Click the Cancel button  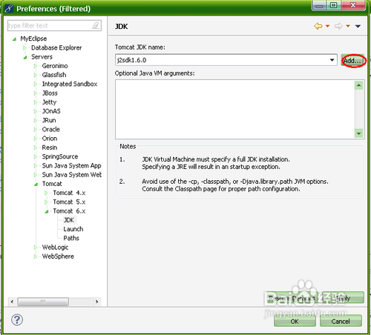pyautogui.click(x=341, y=321)
